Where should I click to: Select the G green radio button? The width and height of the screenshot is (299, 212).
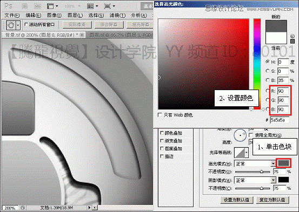(268, 100)
